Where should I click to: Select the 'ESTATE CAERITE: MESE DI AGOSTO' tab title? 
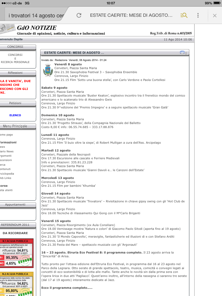tap(131, 15)
